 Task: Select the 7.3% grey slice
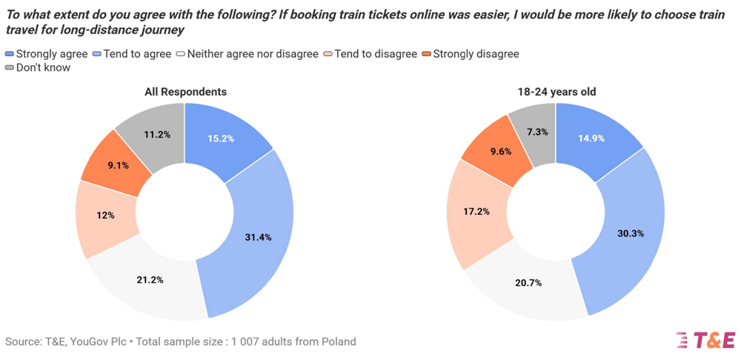(532, 130)
